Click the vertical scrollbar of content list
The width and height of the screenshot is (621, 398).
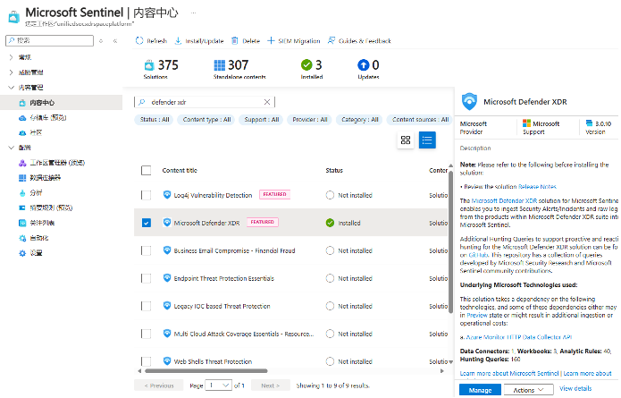(450, 241)
